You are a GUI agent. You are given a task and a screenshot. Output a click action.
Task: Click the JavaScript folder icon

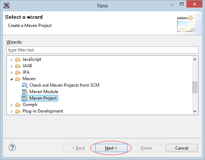(18, 60)
